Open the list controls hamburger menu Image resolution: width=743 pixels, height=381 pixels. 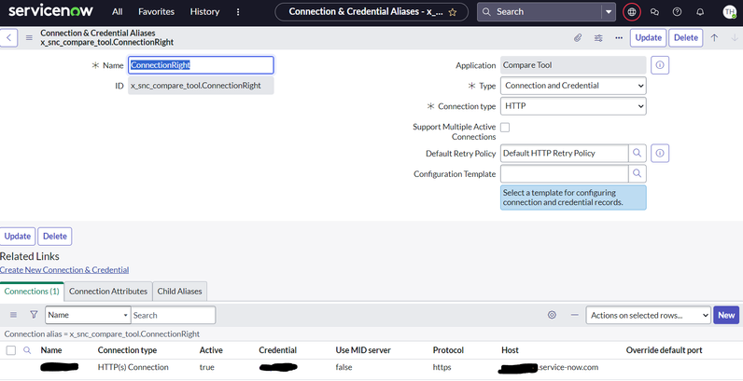13,315
